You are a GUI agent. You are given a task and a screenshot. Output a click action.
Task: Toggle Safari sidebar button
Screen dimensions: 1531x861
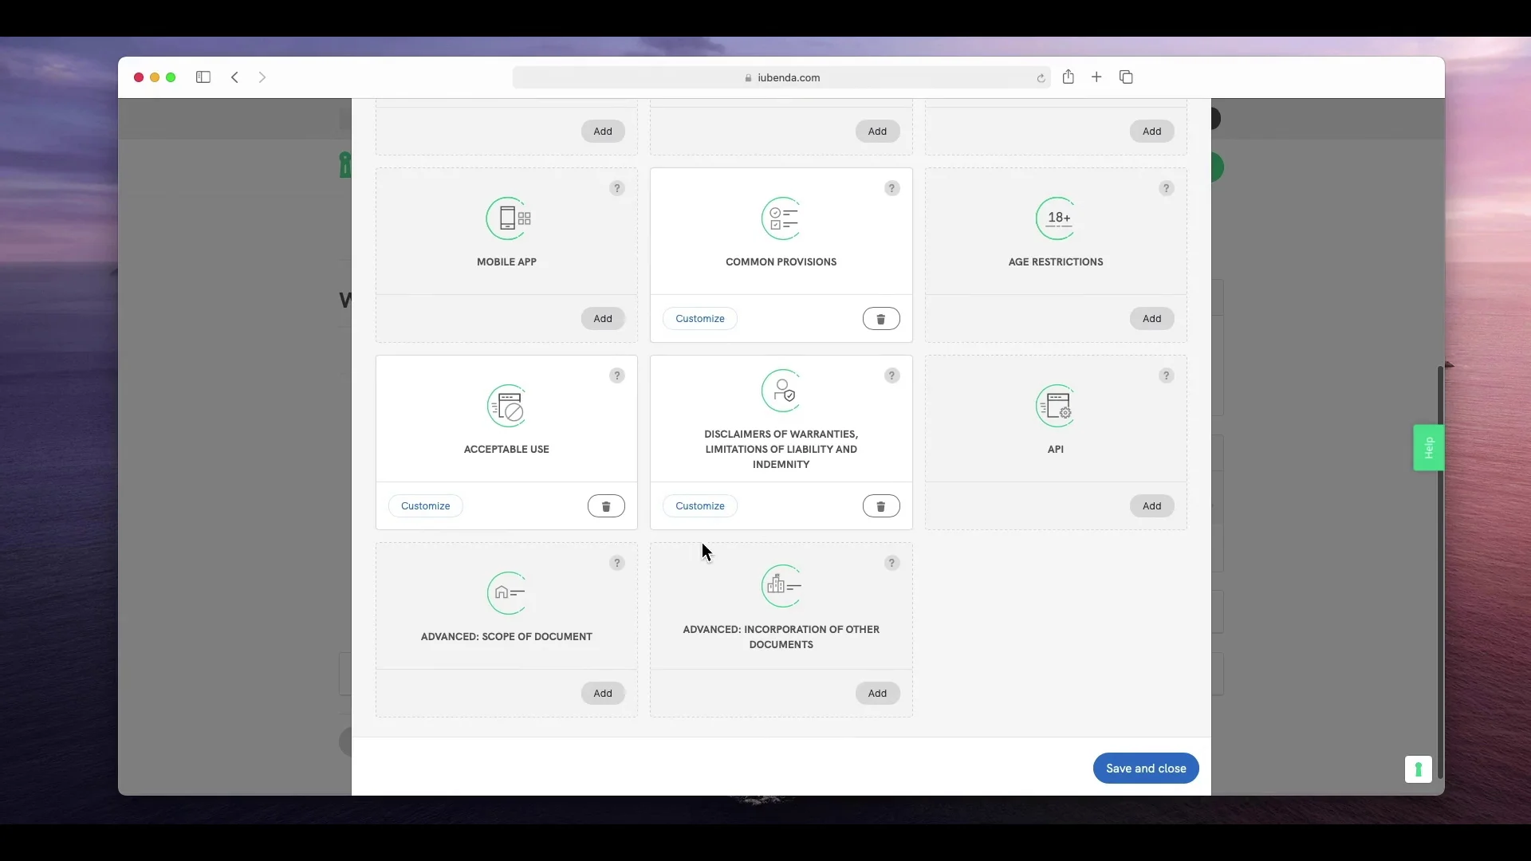click(x=203, y=77)
